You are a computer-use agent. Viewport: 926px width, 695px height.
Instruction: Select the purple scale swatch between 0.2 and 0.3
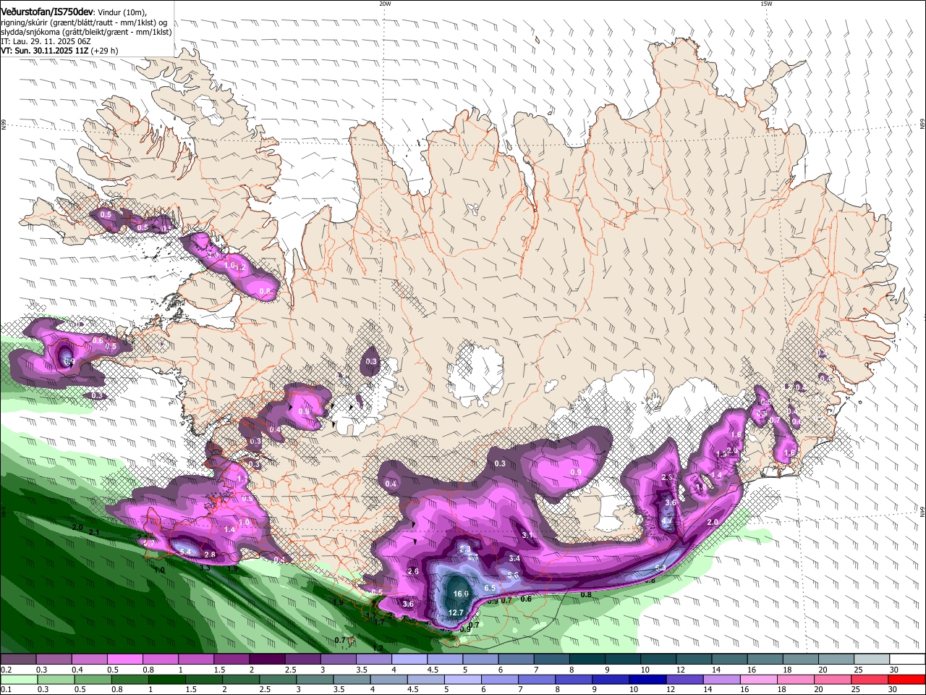point(18,660)
